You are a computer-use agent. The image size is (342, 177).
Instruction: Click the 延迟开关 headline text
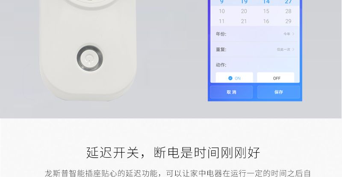pos(112,152)
